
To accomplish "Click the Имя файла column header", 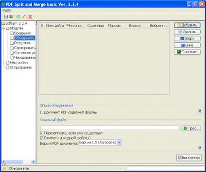I will point(55,26).
